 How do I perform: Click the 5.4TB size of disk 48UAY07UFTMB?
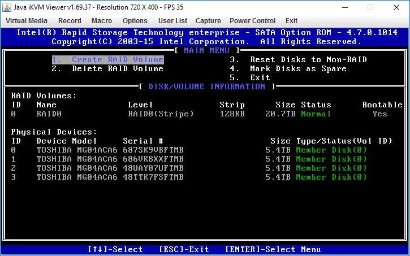click(x=278, y=168)
